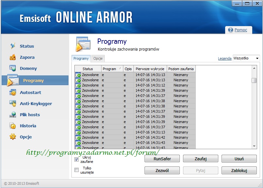Open the Plik hosts icon
Screen dimensions: 263x188
pyautogui.click(x=13, y=115)
